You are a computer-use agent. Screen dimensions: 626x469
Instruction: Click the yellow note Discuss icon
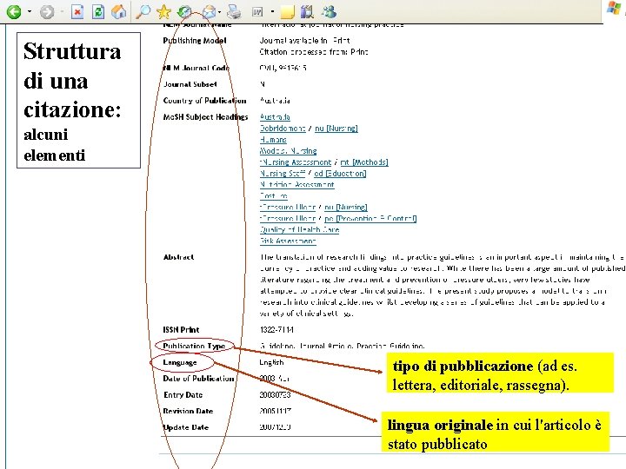point(288,12)
